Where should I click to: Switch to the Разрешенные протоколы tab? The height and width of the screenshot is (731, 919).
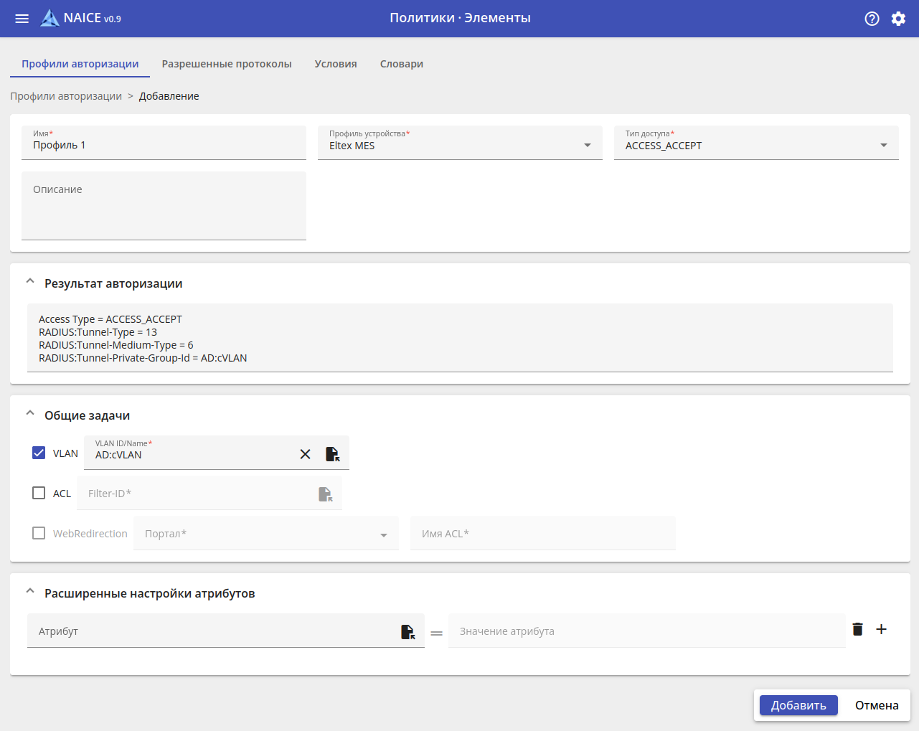(227, 64)
